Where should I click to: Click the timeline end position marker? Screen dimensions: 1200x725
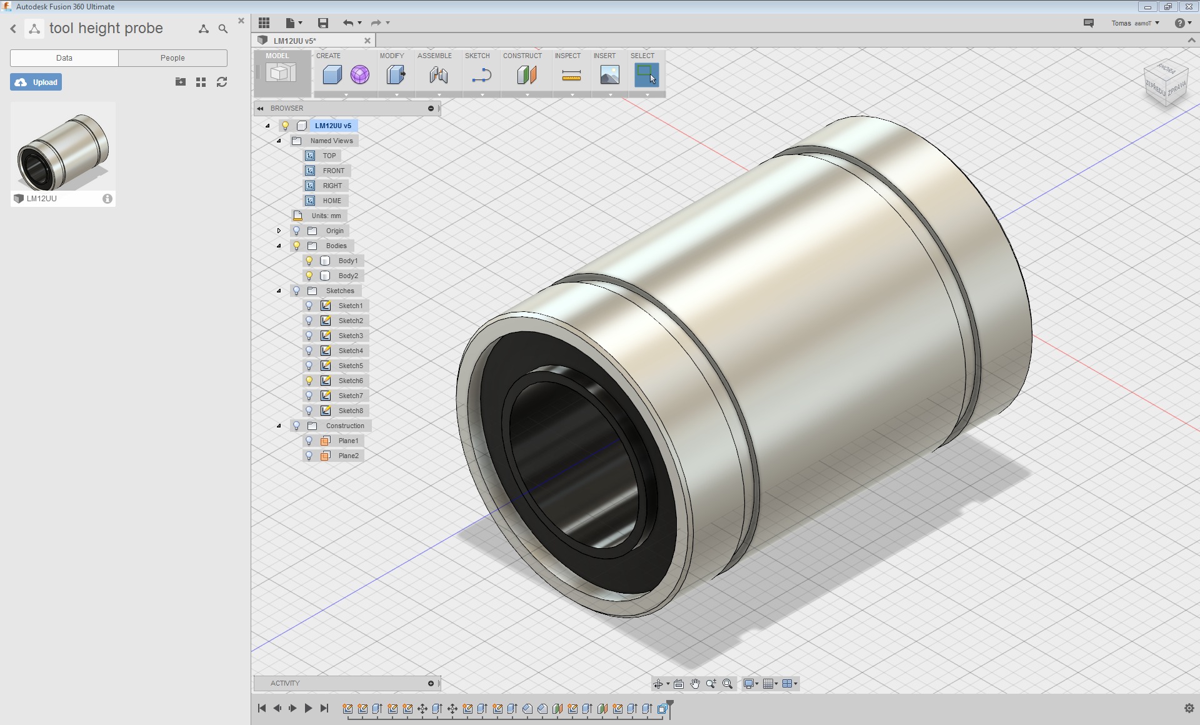(670, 706)
